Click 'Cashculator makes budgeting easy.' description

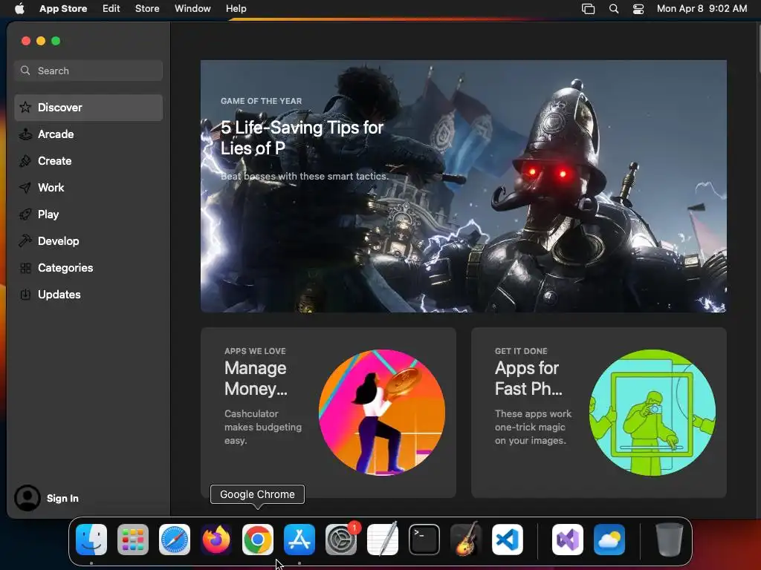[x=262, y=427]
